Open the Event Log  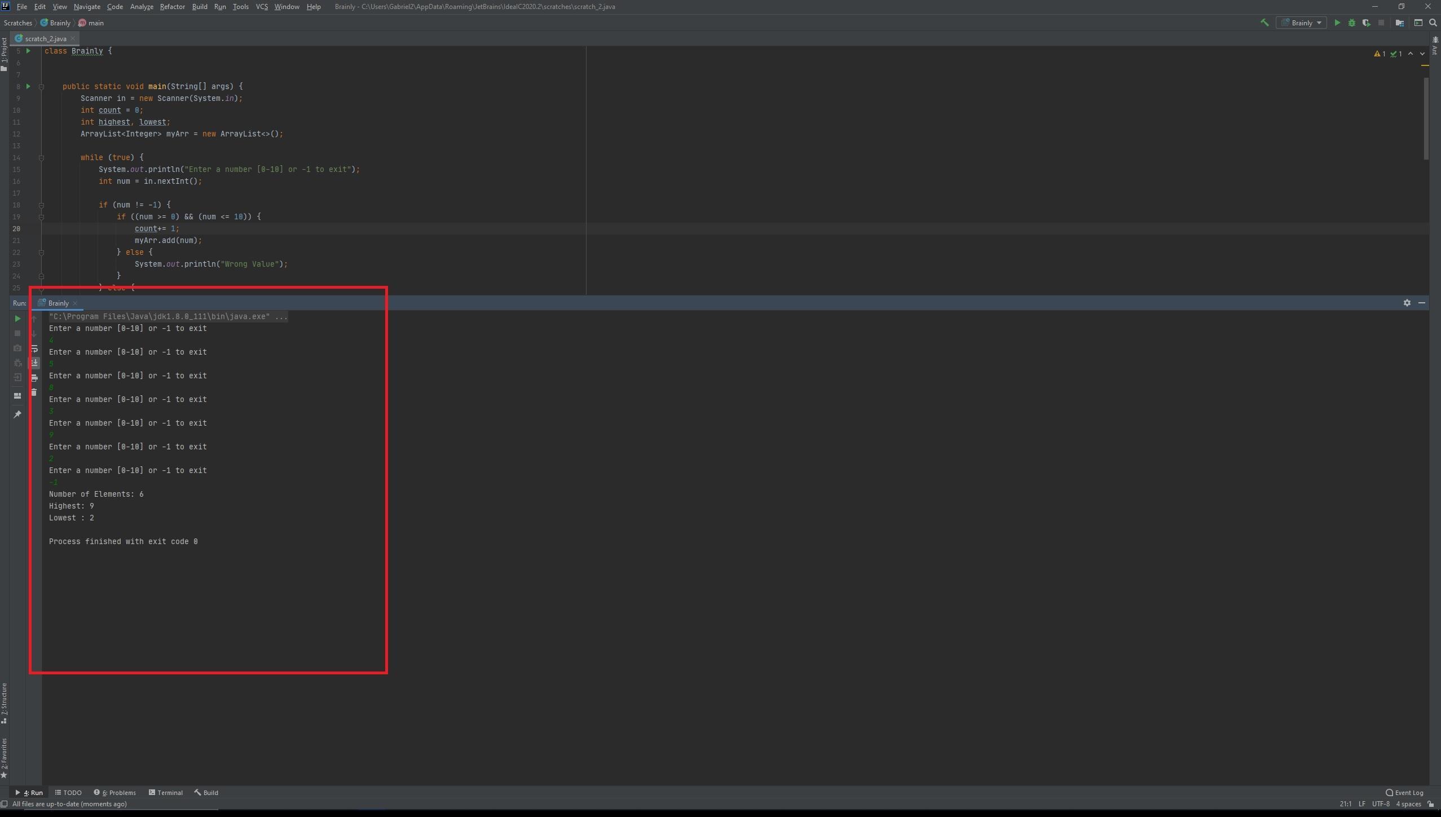1404,792
